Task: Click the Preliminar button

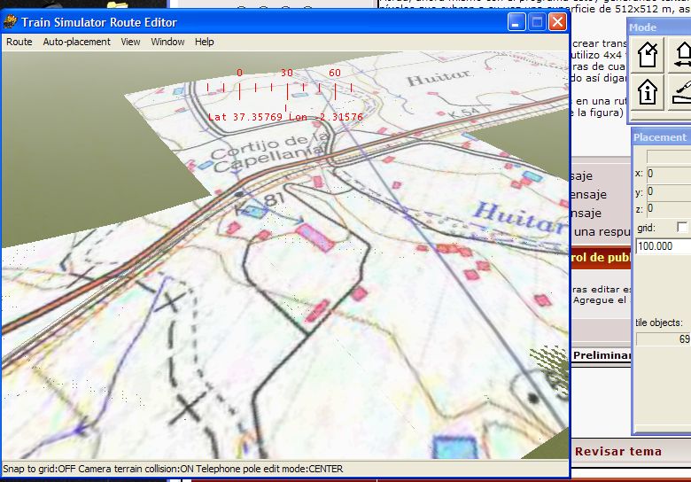Action: click(x=602, y=355)
